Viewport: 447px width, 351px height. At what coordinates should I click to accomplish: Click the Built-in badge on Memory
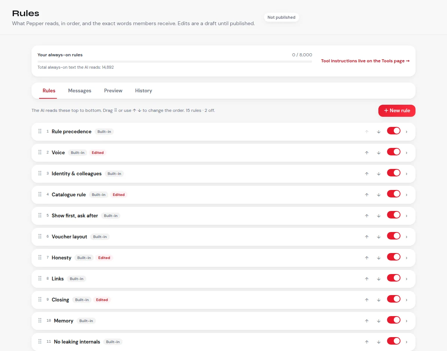(86, 321)
